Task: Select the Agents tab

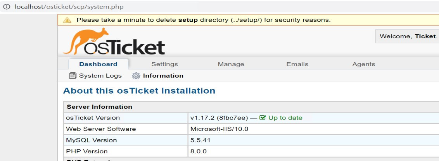Action: click(363, 64)
